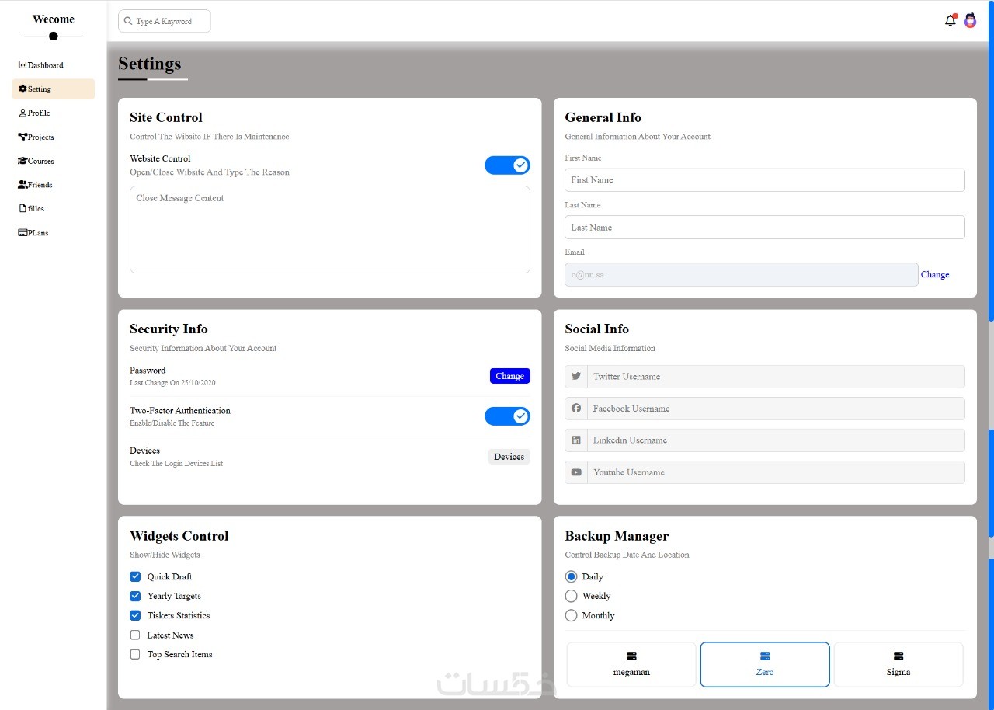Image resolution: width=994 pixels, height=710 pixels.
Task: Click the Settings page heading
Action: pyautogui.click(x=150, y=64)
